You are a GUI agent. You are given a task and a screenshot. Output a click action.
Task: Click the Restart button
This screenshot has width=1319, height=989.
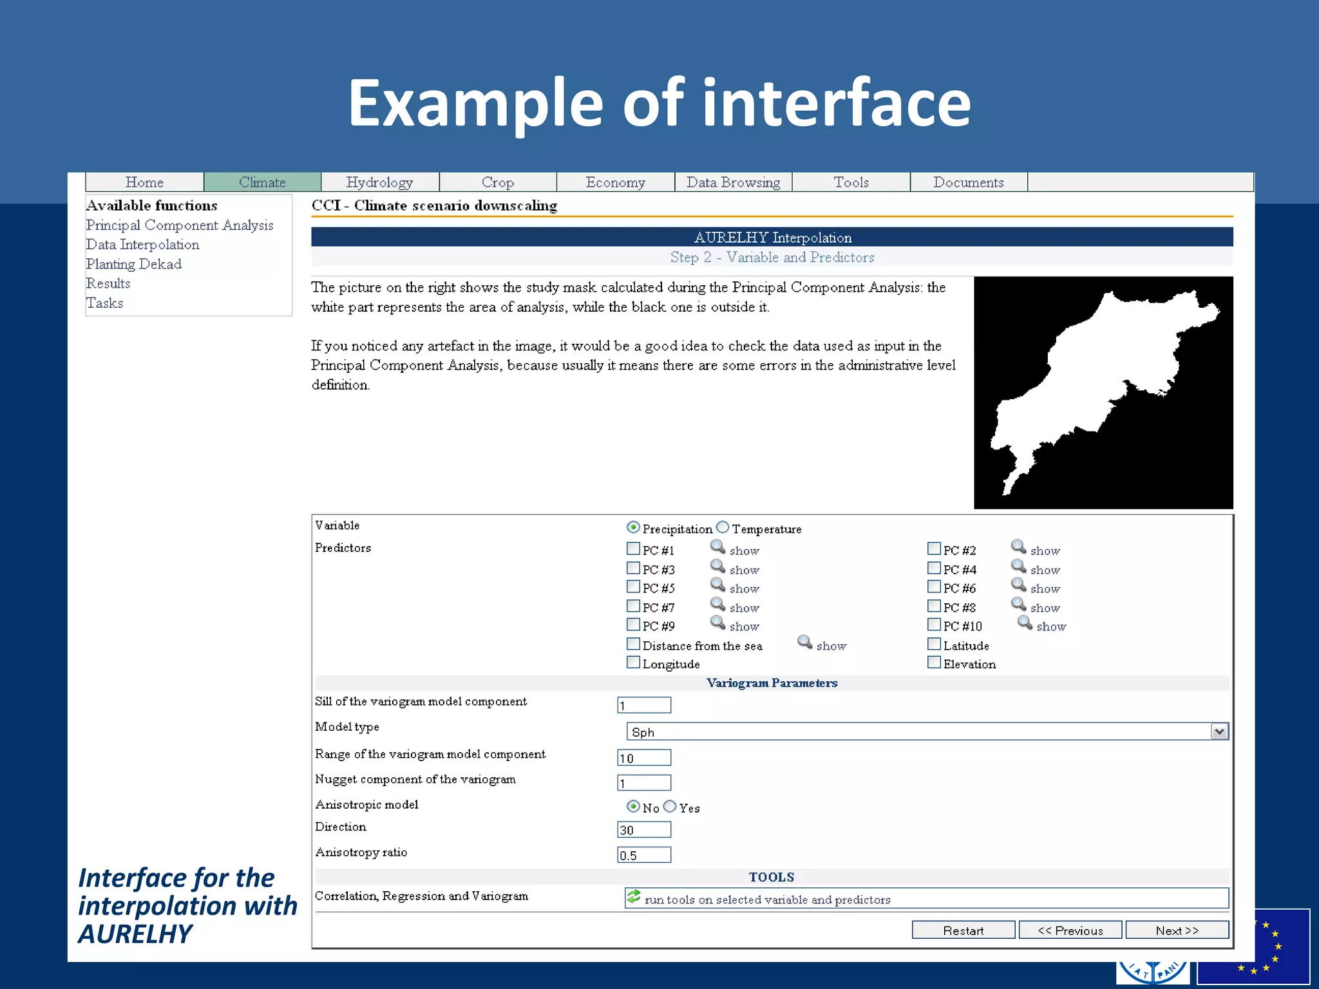point(963,930)
